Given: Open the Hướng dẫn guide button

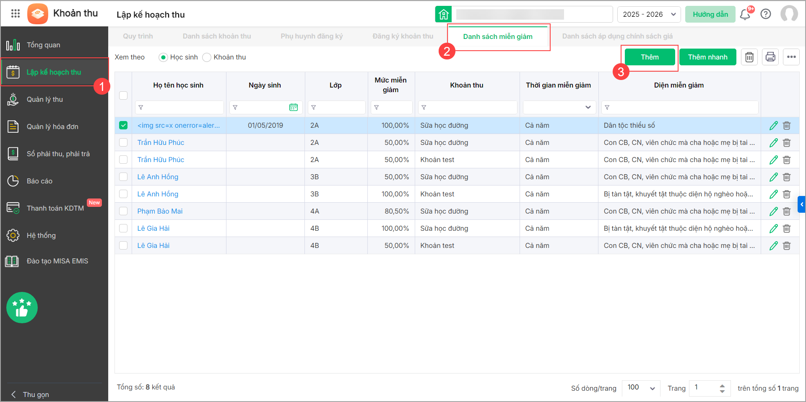Looking at the screenshot, I should coord(710,14).
